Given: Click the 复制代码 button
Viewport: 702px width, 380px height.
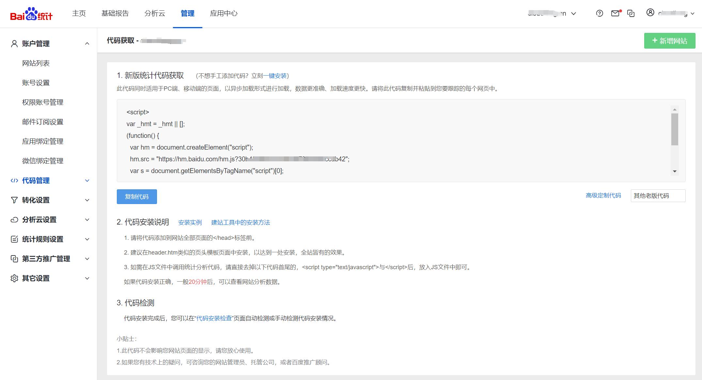Looking at the screenshot, I should (136, 197).
